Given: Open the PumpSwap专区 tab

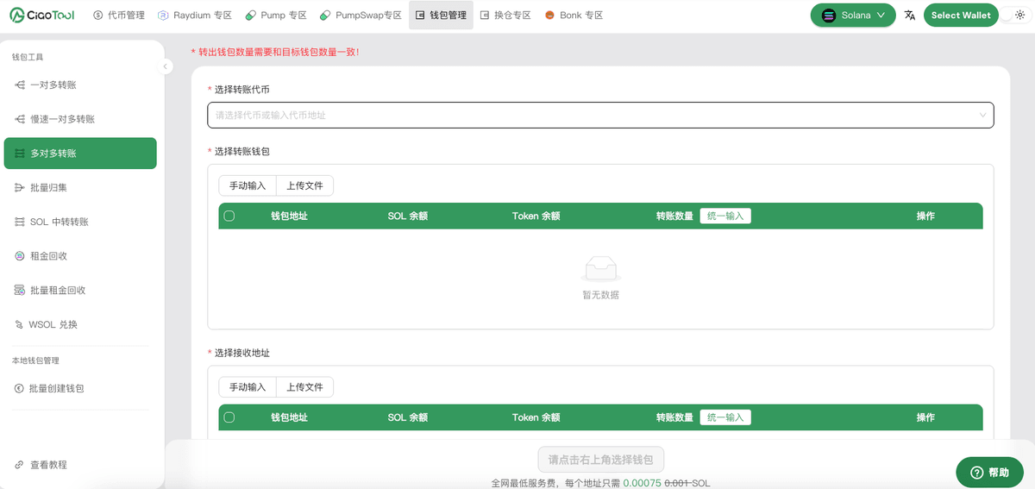Looking at the screenshot, I should coord(361,15).
